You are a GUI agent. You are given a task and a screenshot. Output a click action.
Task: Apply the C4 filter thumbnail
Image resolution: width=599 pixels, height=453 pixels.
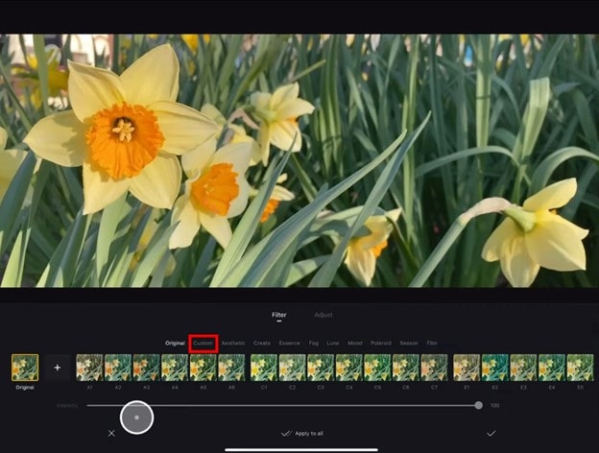tap(349, 368)
